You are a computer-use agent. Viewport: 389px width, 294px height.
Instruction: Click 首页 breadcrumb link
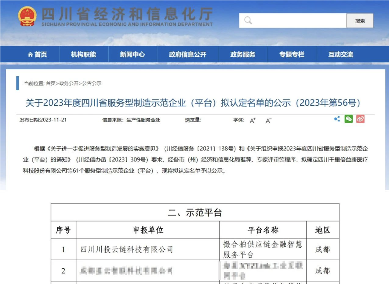51,83
